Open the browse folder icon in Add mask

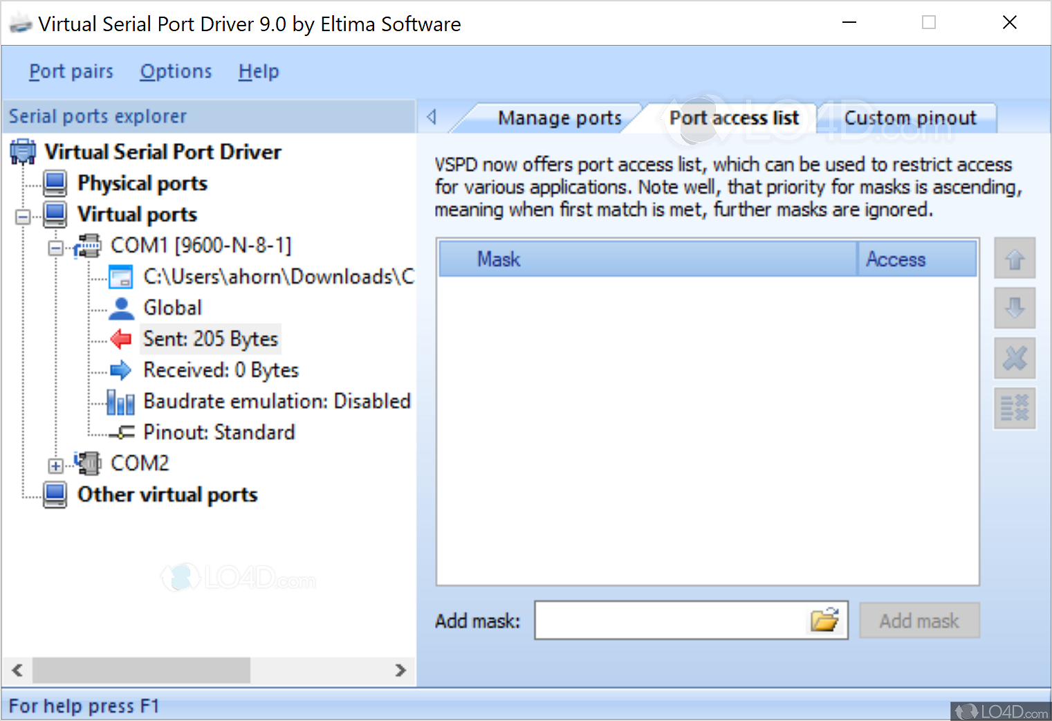824,620
